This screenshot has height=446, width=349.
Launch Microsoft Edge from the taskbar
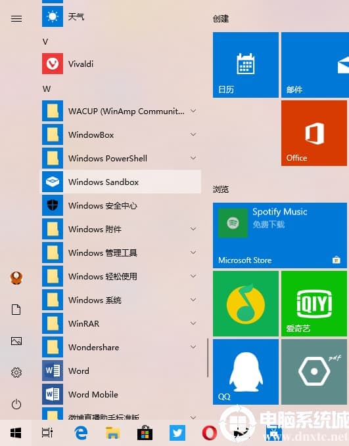(81, 433)
